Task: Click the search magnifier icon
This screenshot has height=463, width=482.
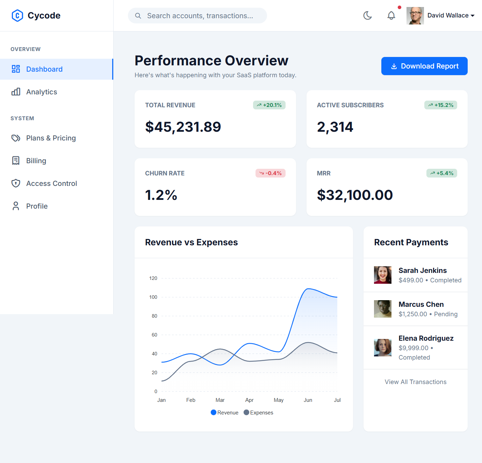Action: 138,15
